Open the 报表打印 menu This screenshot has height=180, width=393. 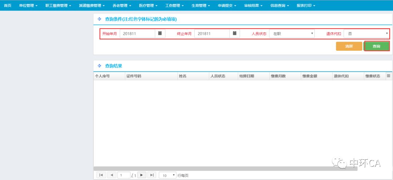(x=306, y=6)
